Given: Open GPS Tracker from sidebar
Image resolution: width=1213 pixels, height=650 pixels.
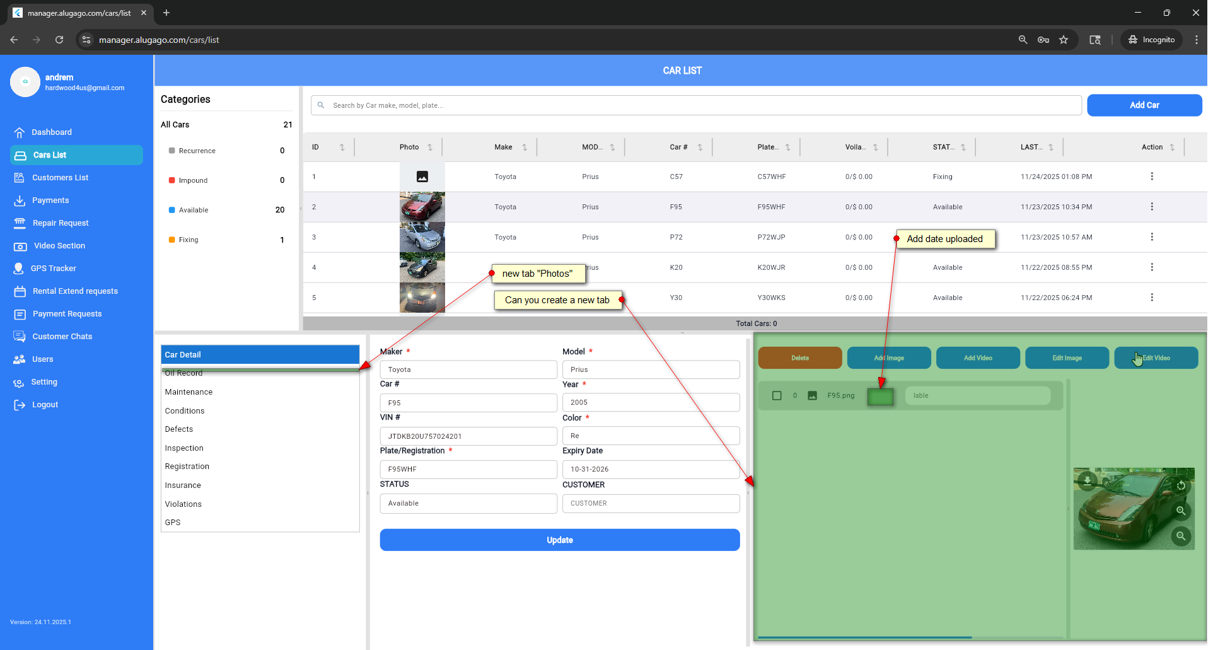Looking at the screenshot, I should click(x=54, y=269).
